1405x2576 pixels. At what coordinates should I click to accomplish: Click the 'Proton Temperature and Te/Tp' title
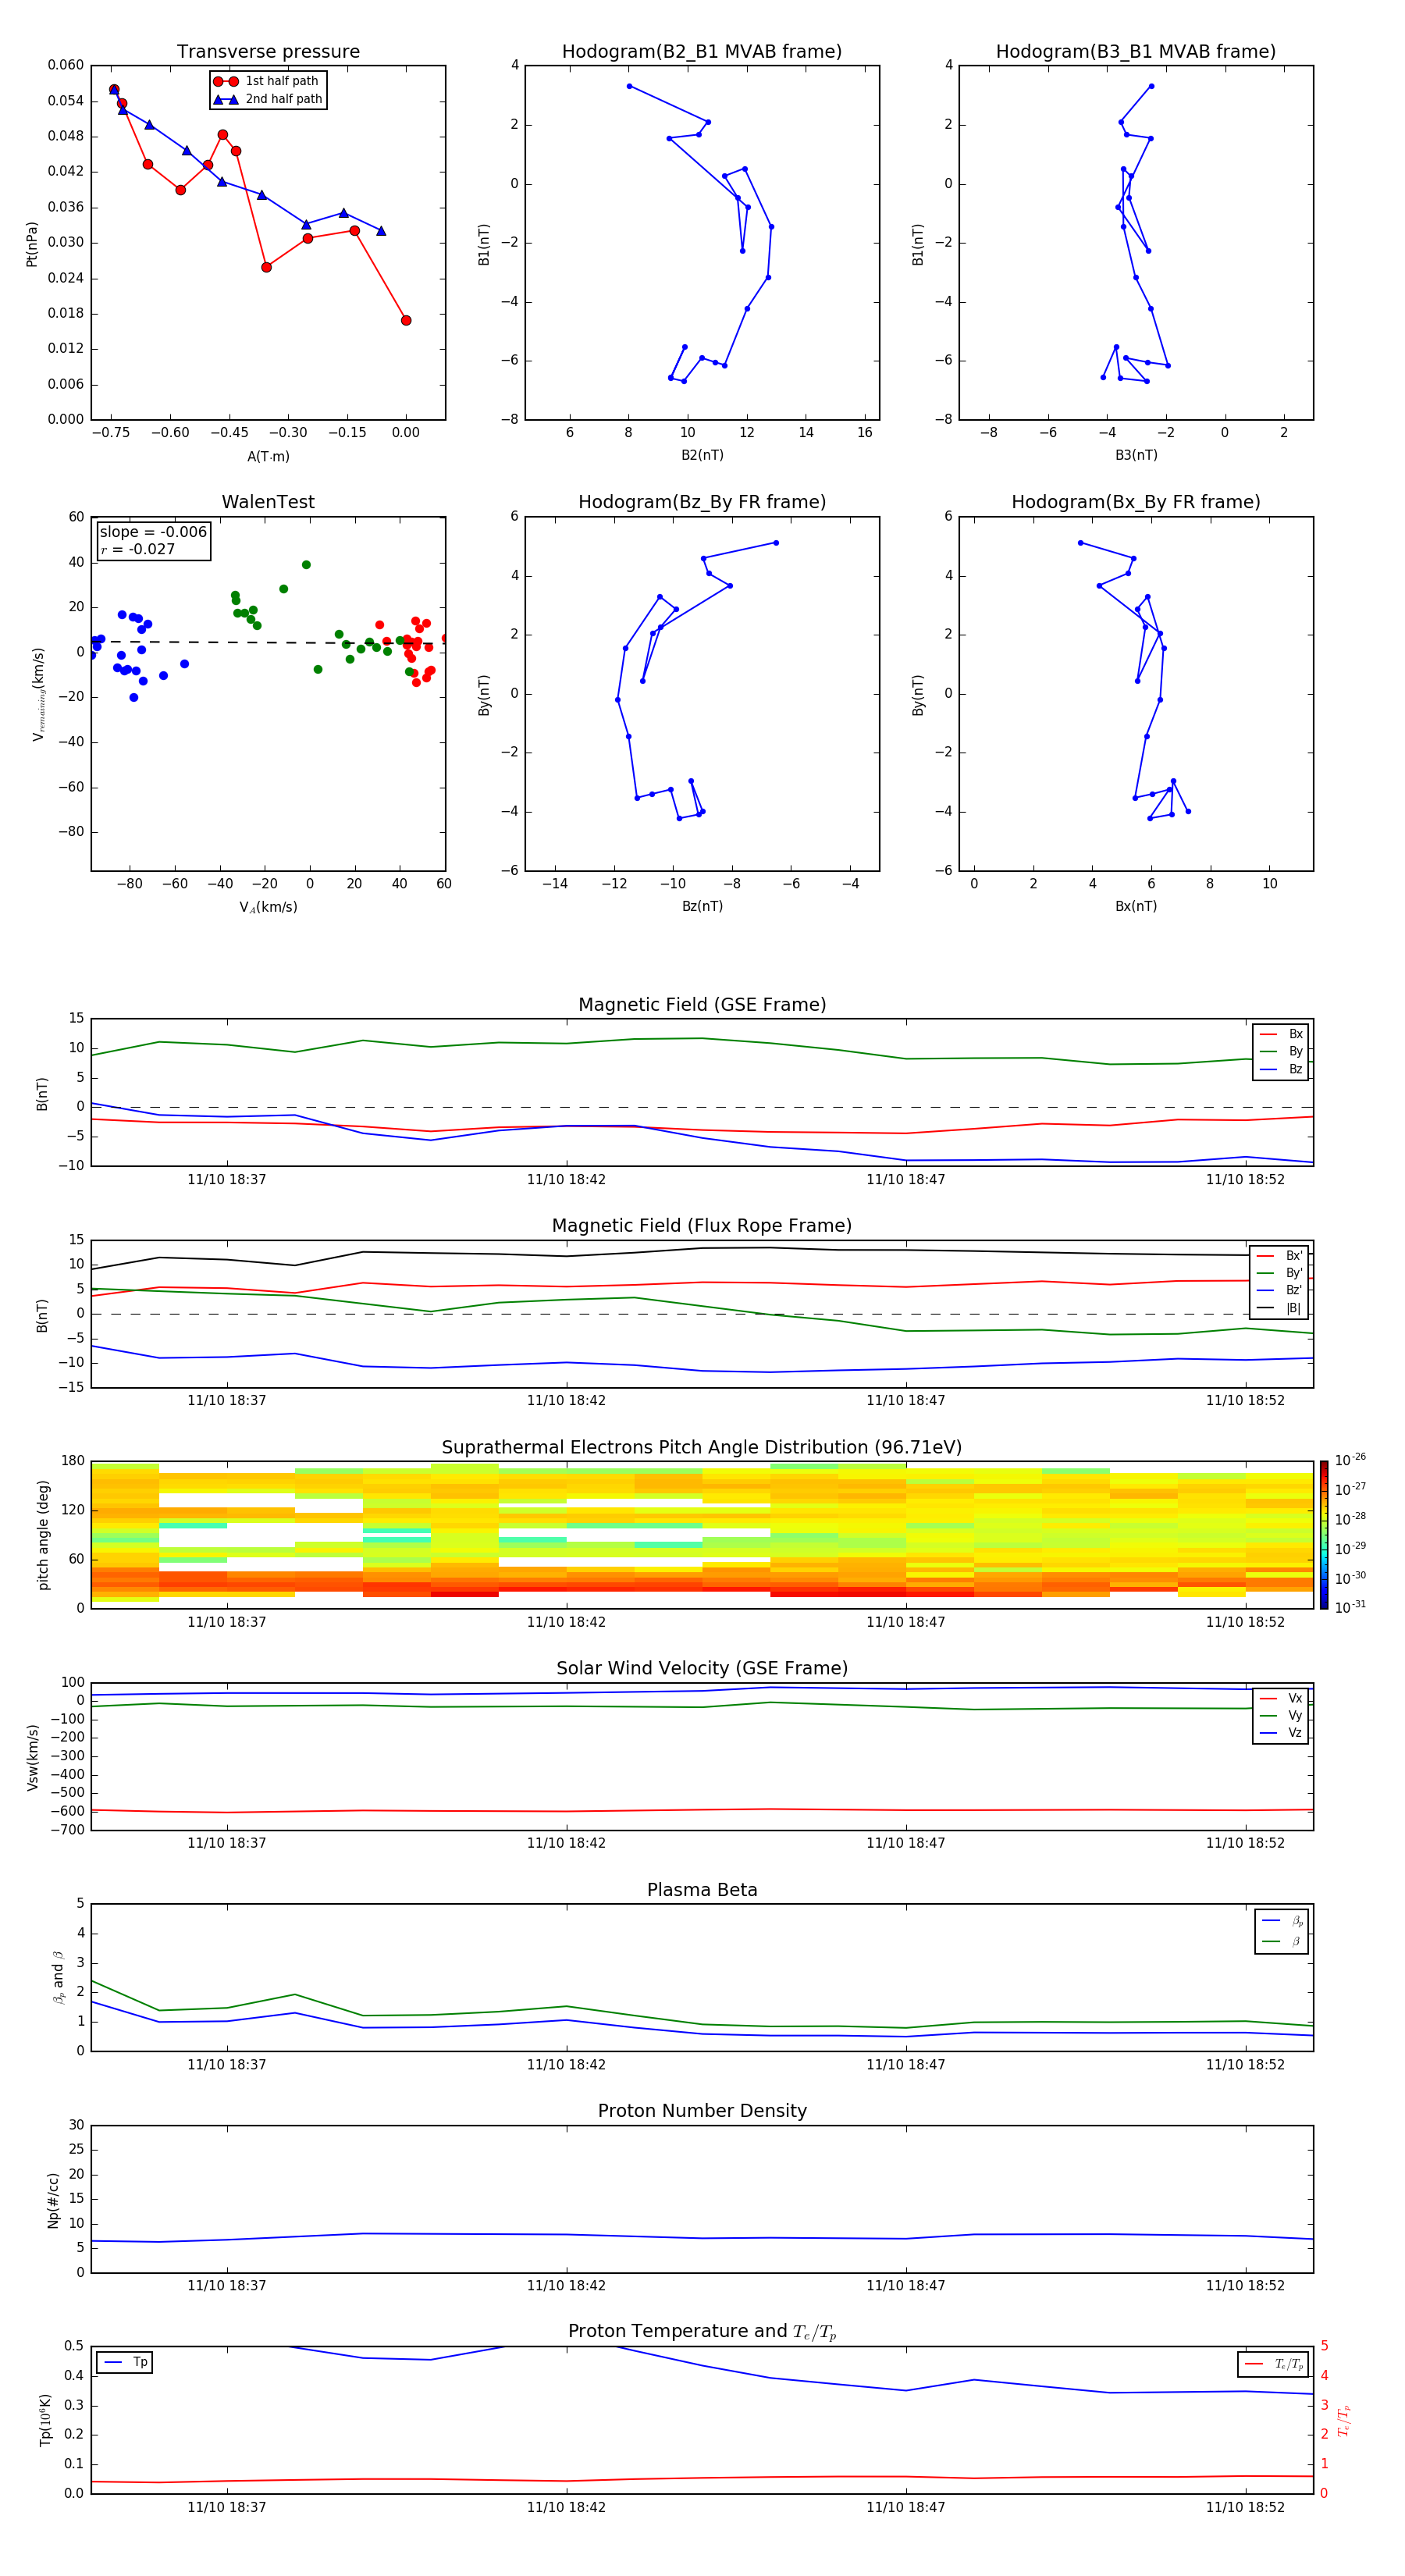coord(702,2332)
